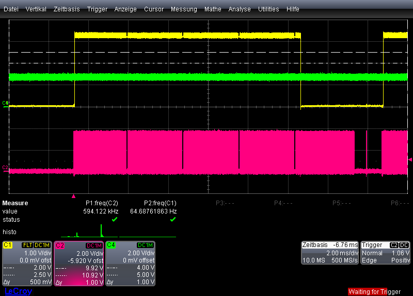Open the Mathe menu

click(213, 9)
